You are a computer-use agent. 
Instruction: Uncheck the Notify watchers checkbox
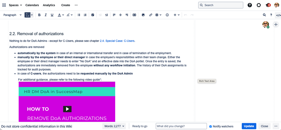tap(210, 126)
